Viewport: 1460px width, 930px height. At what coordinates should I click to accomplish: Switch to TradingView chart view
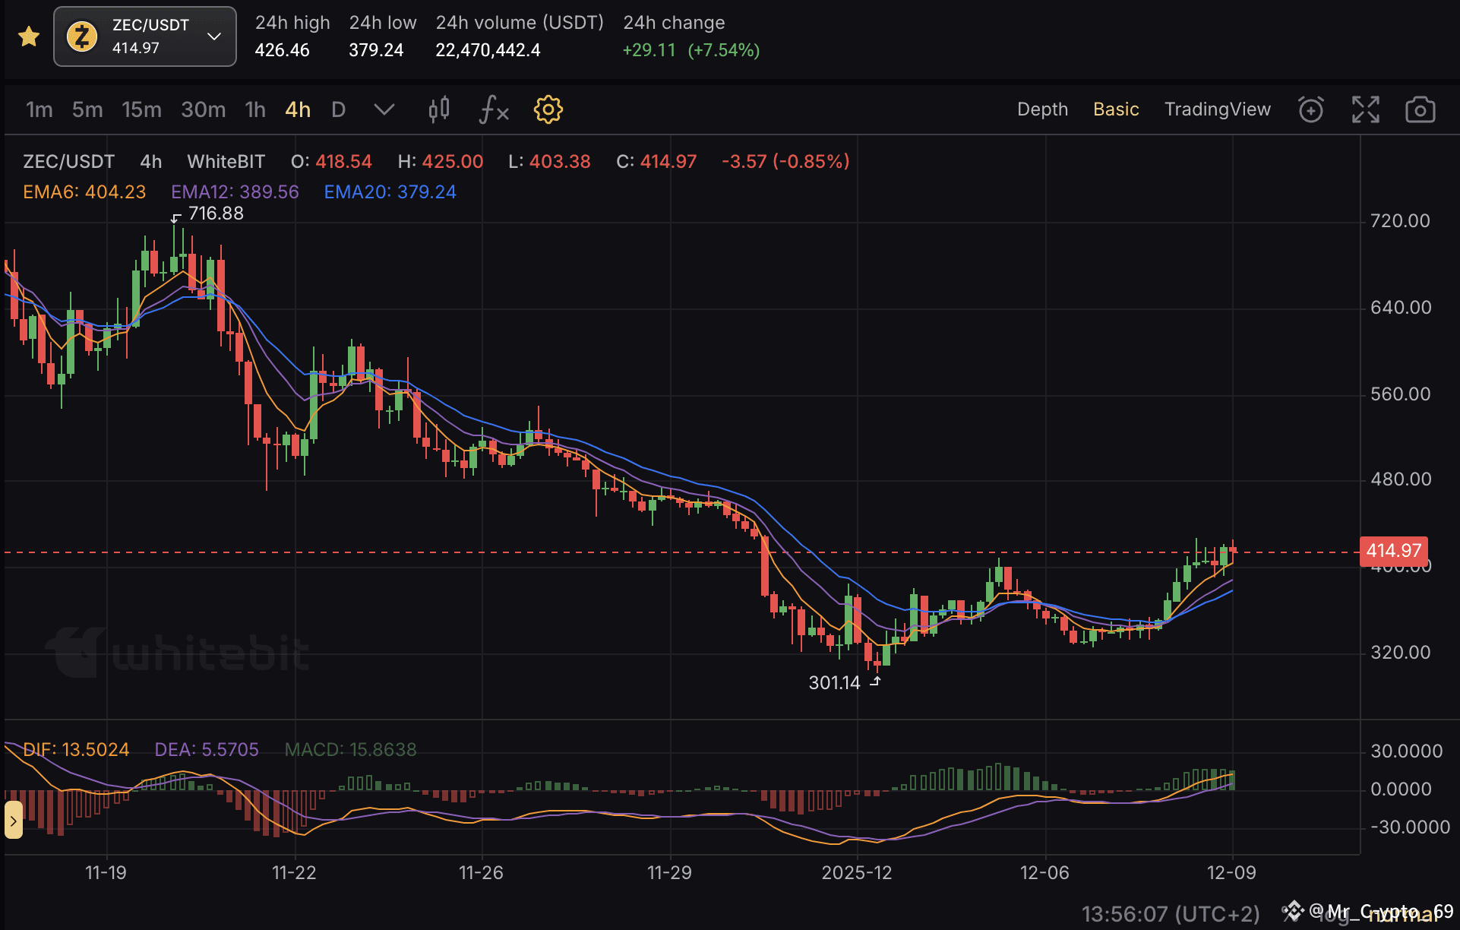pyautogui.click(x=1217, y=109)
